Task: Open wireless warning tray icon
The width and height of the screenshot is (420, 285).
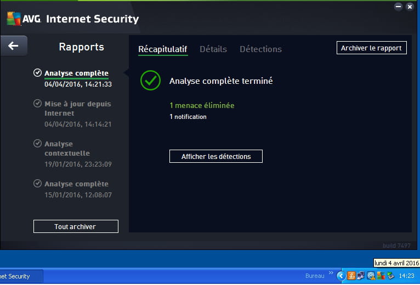Action: 371,276
